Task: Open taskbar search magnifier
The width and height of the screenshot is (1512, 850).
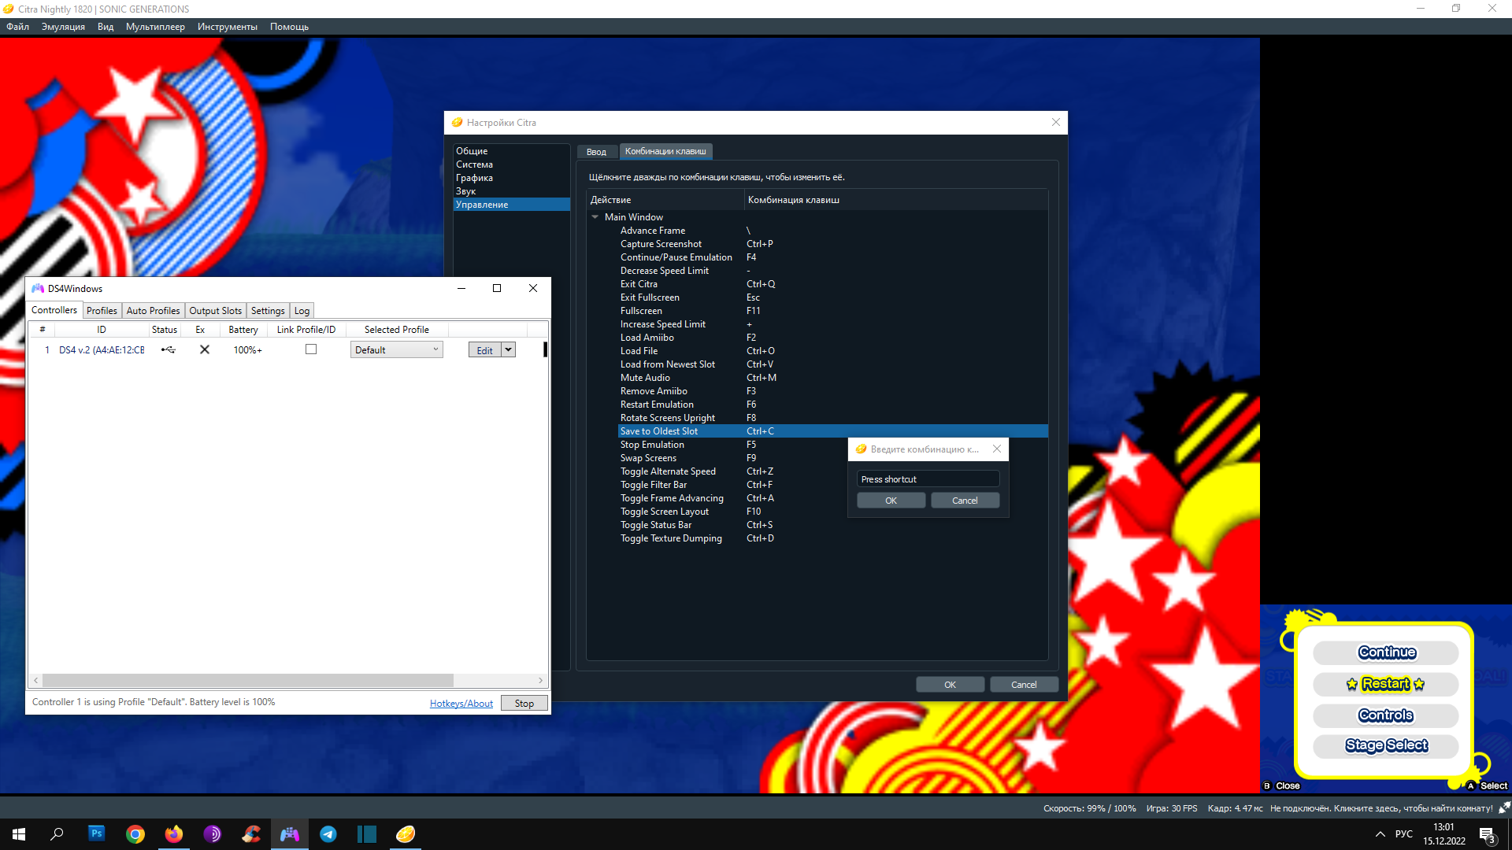Action: coord(57,834)
